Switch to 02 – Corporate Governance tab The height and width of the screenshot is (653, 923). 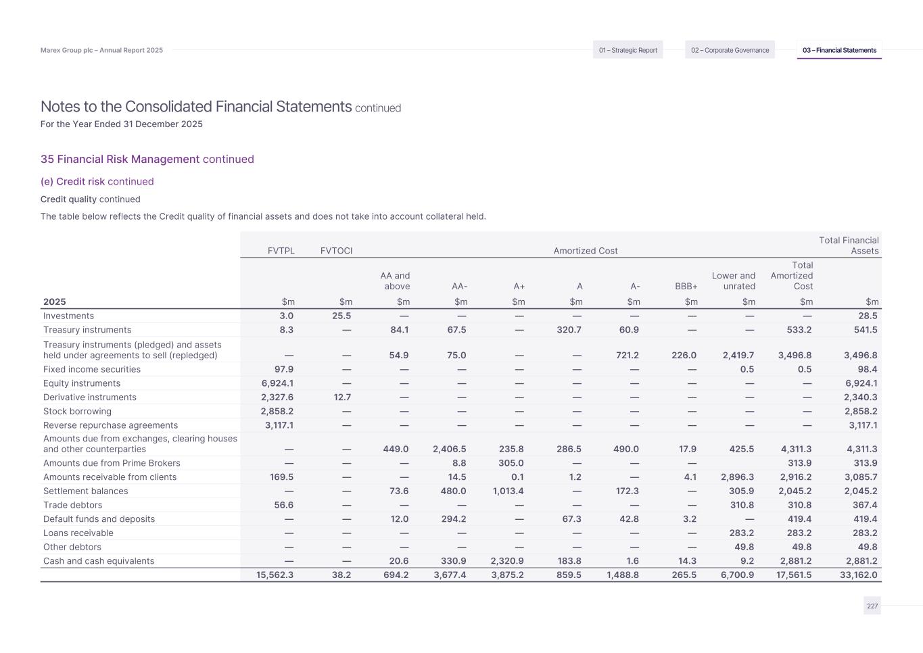730,50
